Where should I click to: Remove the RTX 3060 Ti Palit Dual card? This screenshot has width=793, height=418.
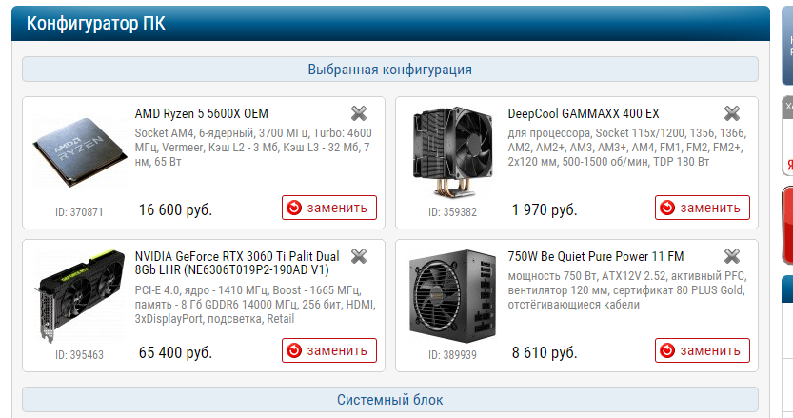tap(359, 256)
